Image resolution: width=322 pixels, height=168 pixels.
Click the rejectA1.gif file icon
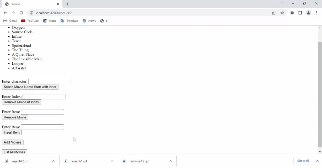click(x=65, y=161)
